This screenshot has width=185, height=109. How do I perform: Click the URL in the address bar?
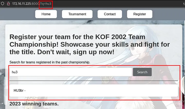pos(32,4)
